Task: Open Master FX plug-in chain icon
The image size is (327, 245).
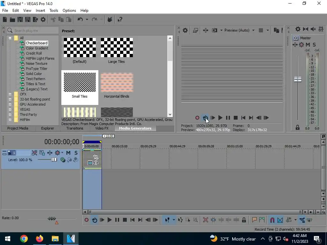Action: click(x=295, y=45)
